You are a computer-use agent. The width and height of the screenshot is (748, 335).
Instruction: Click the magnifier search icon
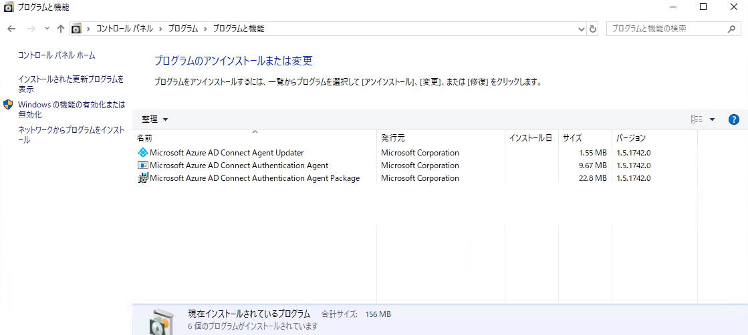tap(732, 29)
